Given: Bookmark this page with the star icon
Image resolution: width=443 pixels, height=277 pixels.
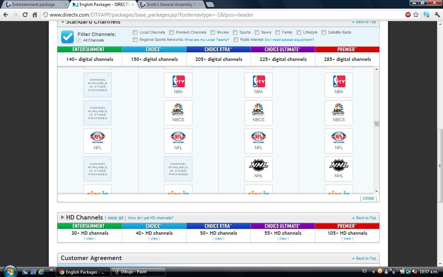Looking at the screenshot, I should pyautogui.click(x=416, y=15).
